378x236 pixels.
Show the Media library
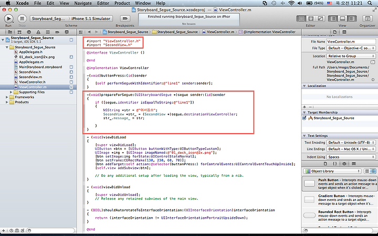pos(354,164)
